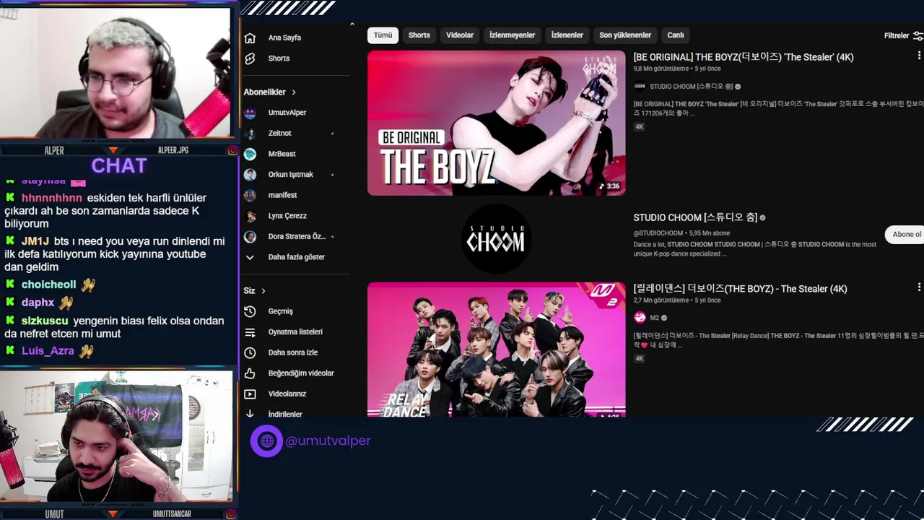Image resolution: width=924 pixels, height=520 pixels.
Task: Click STUDIO CHOOM round channel logo
Action: 496,239
